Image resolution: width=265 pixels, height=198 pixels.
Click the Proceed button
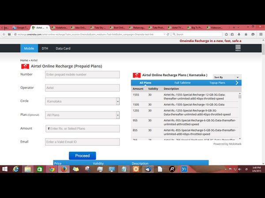(82, 155)
